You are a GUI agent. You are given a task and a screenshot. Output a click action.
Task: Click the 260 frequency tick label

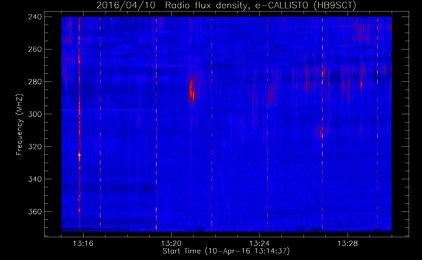pyautogui.click(x=35, y=49)
